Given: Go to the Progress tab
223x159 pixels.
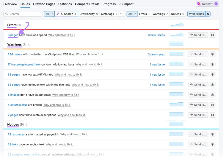Looking at the screenshot, I should coord(109,4).
